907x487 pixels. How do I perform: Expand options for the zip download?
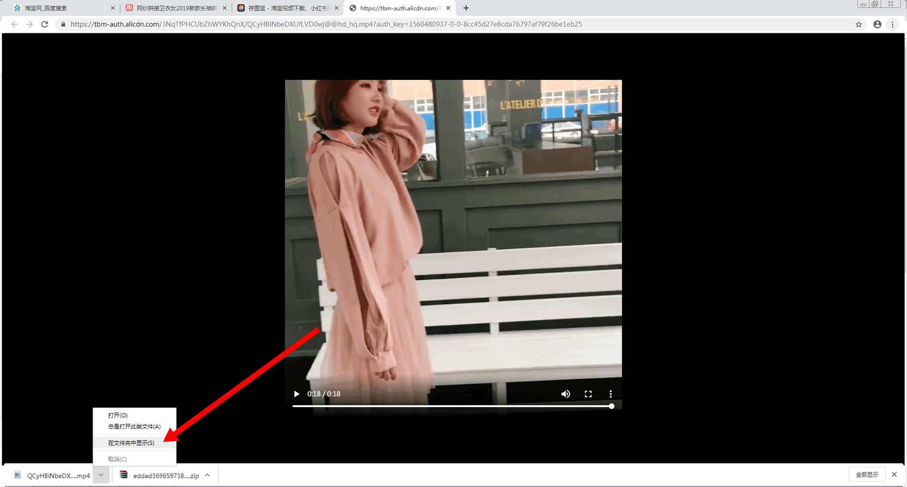[x=208, y=475]
